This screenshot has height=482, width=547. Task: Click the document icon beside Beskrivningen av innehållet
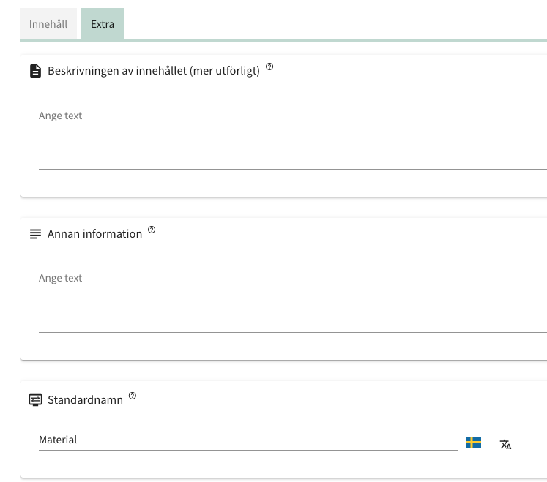[35, 71]
